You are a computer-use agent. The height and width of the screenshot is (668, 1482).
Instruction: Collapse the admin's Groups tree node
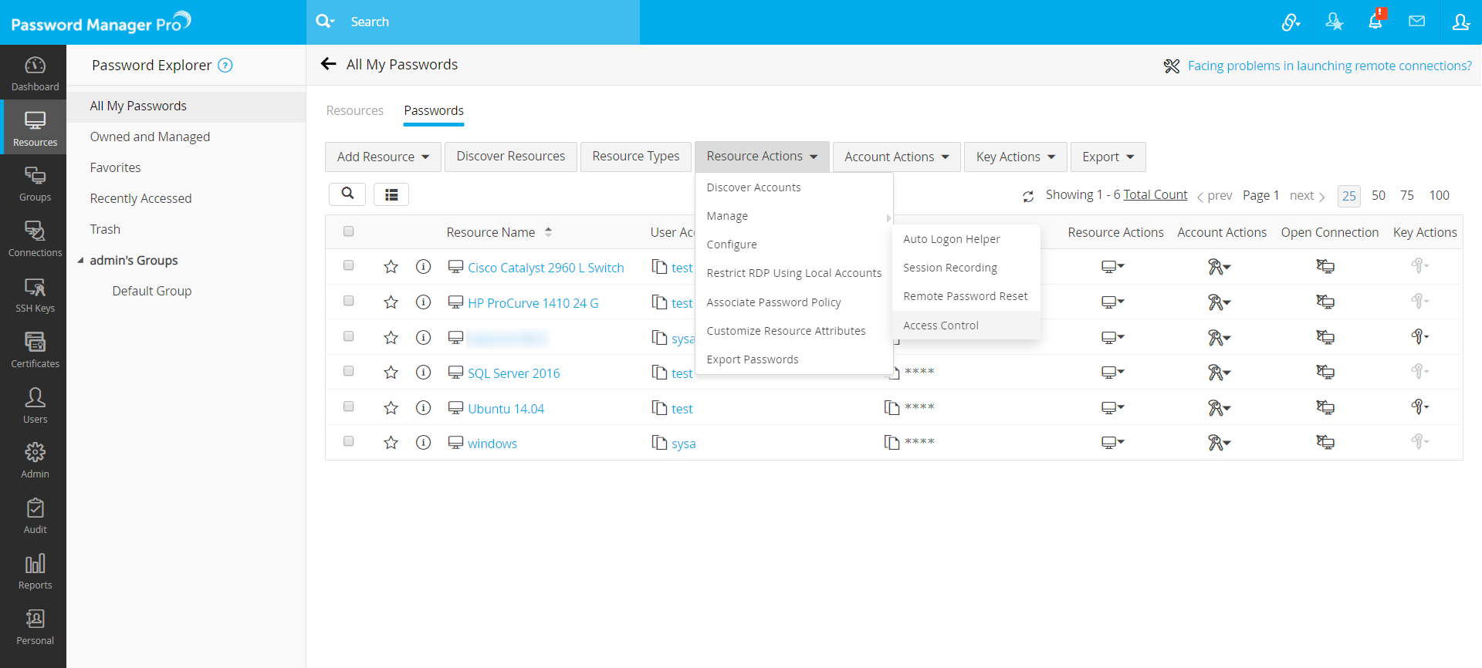81,261
